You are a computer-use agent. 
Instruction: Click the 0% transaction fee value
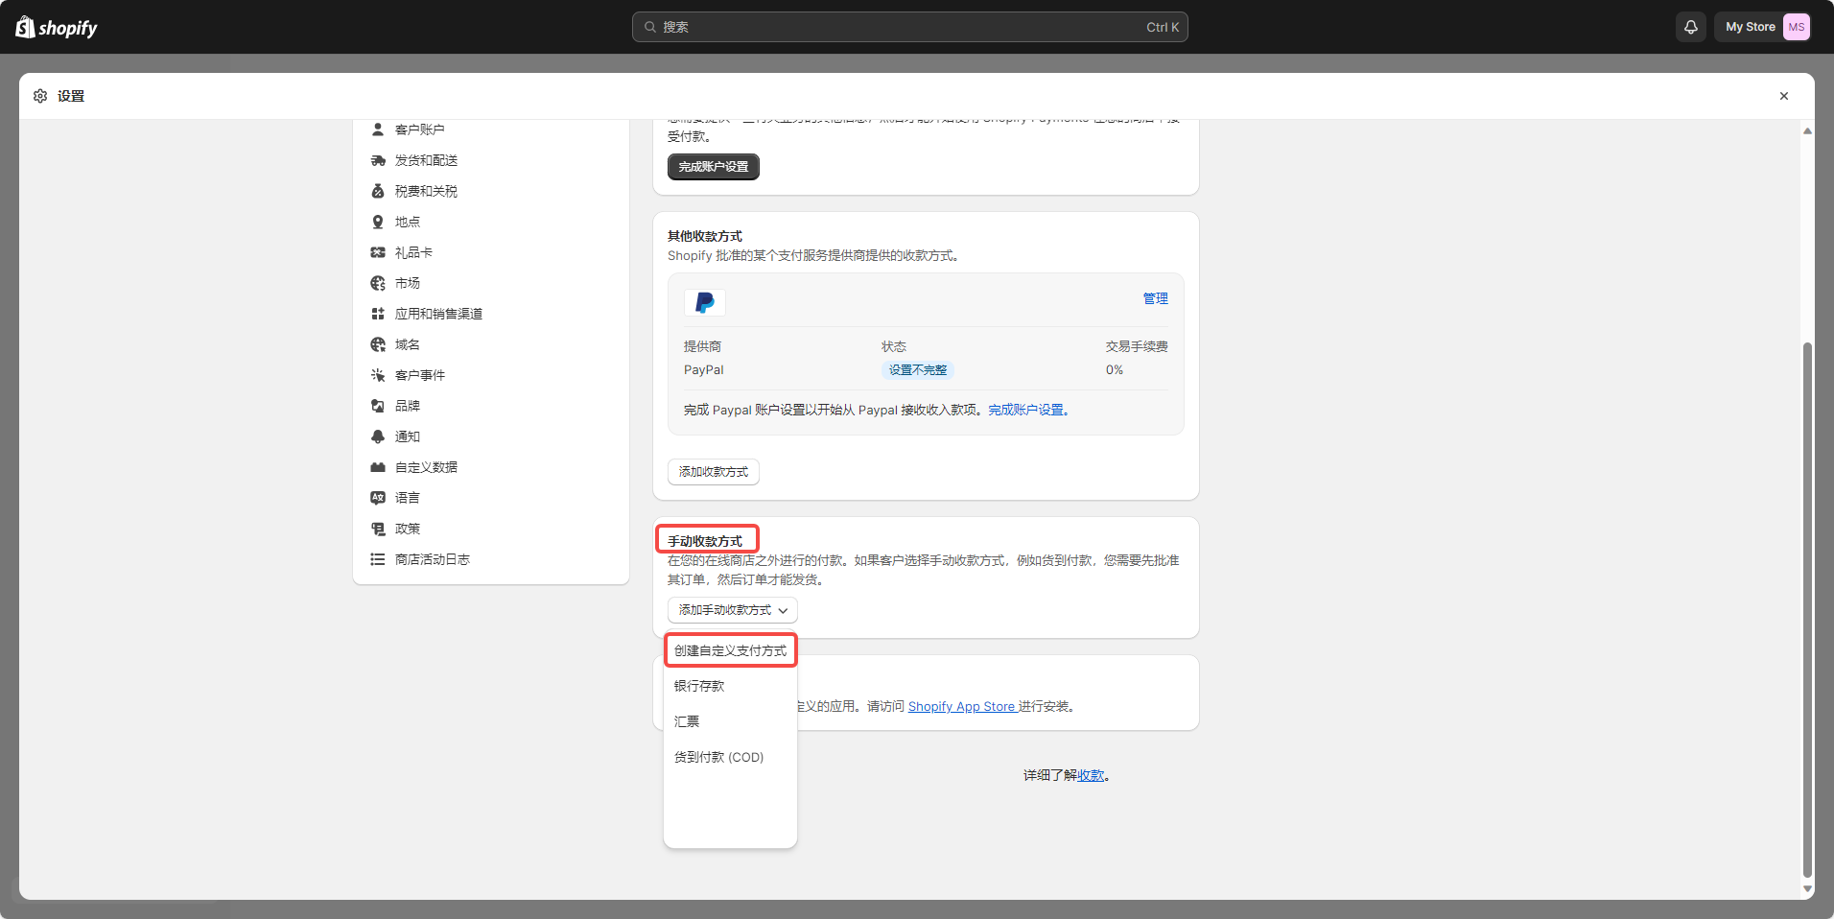1115,370
